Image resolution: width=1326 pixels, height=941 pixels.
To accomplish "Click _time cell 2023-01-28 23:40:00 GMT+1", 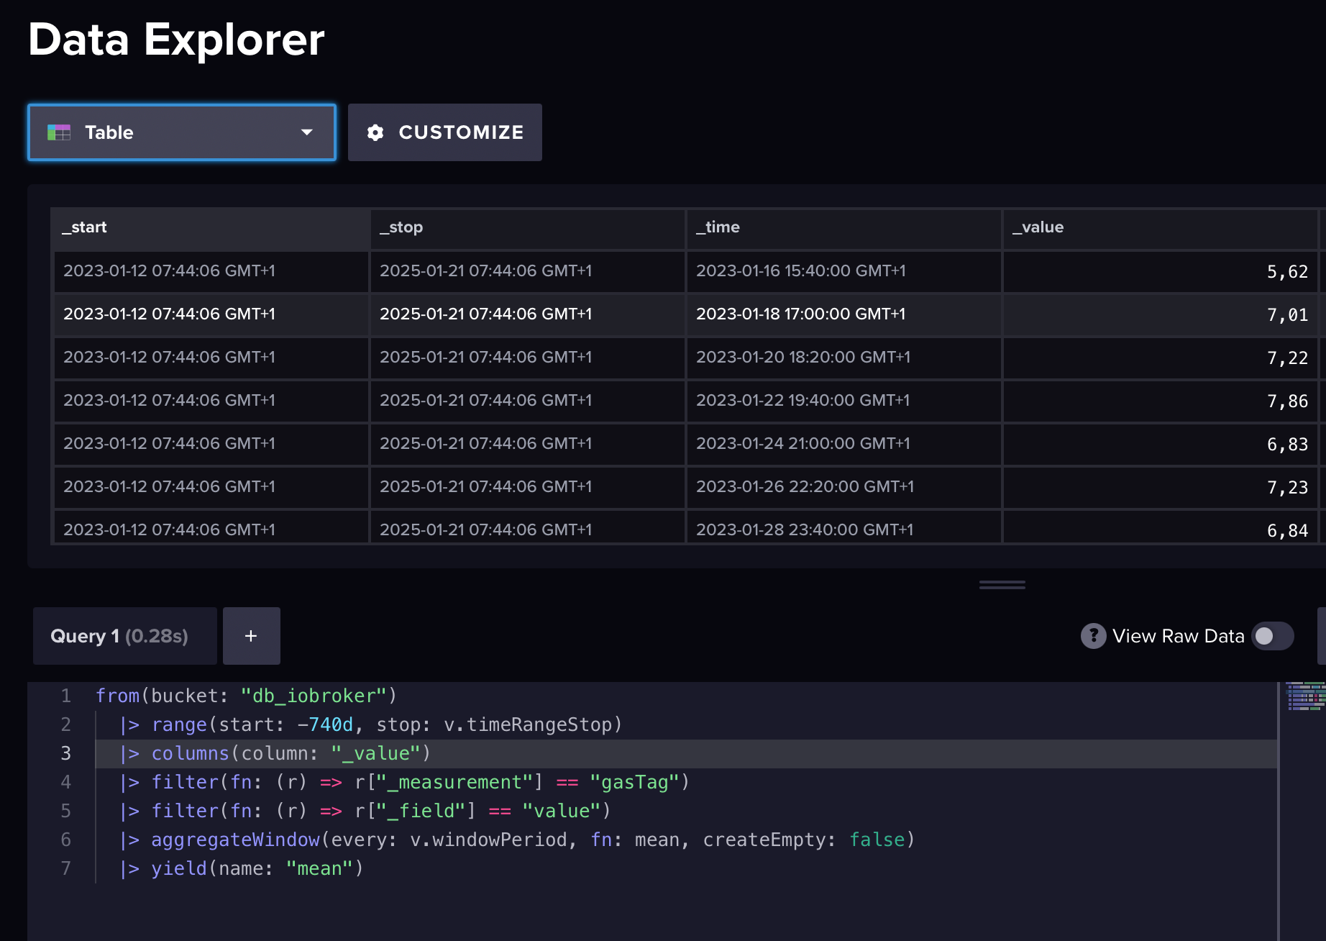I will (843, 527).
